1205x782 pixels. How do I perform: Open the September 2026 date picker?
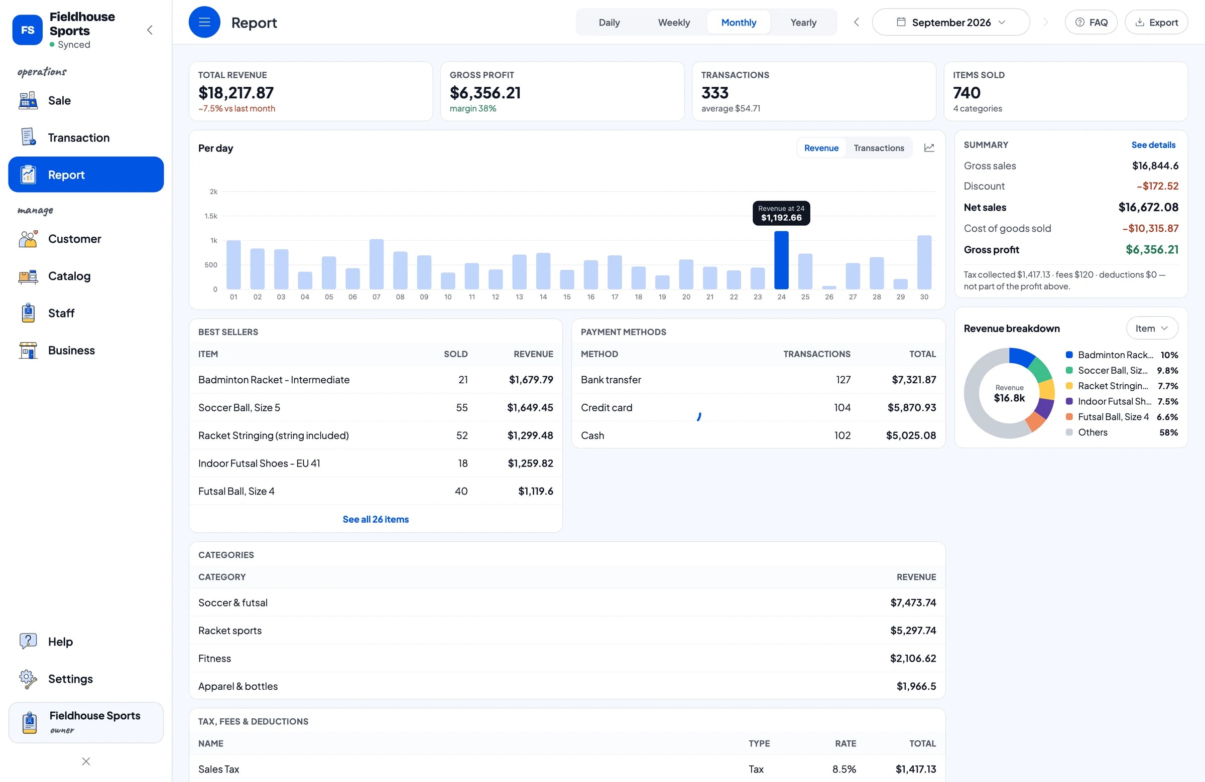point(951,22)
